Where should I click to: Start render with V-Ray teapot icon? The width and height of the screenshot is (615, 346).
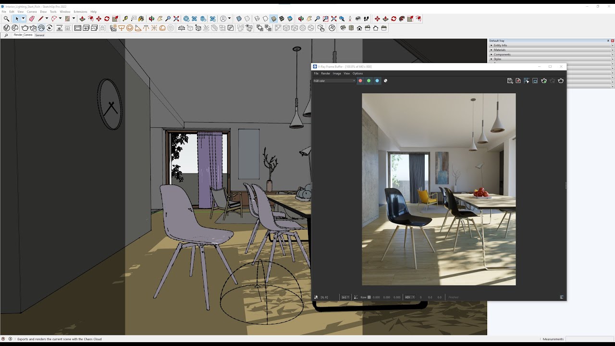(x=25, y=28)
